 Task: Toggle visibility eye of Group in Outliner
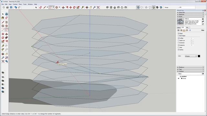point(179,78)
